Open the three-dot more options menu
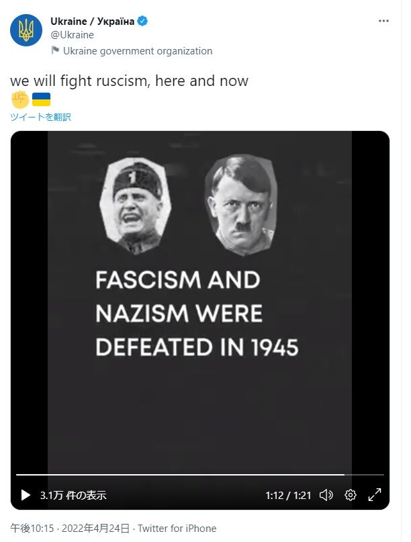 (383, 21)
